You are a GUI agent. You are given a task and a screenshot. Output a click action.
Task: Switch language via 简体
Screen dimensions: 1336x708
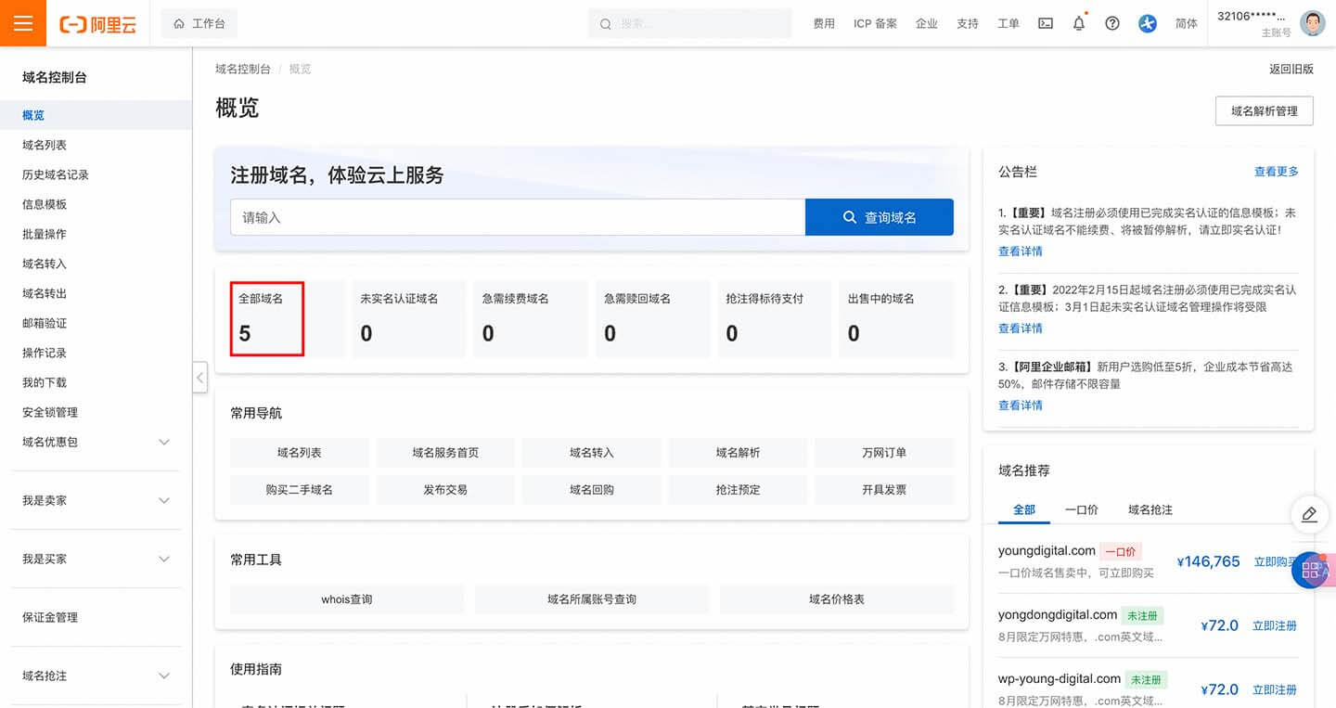pos(1187,24)
